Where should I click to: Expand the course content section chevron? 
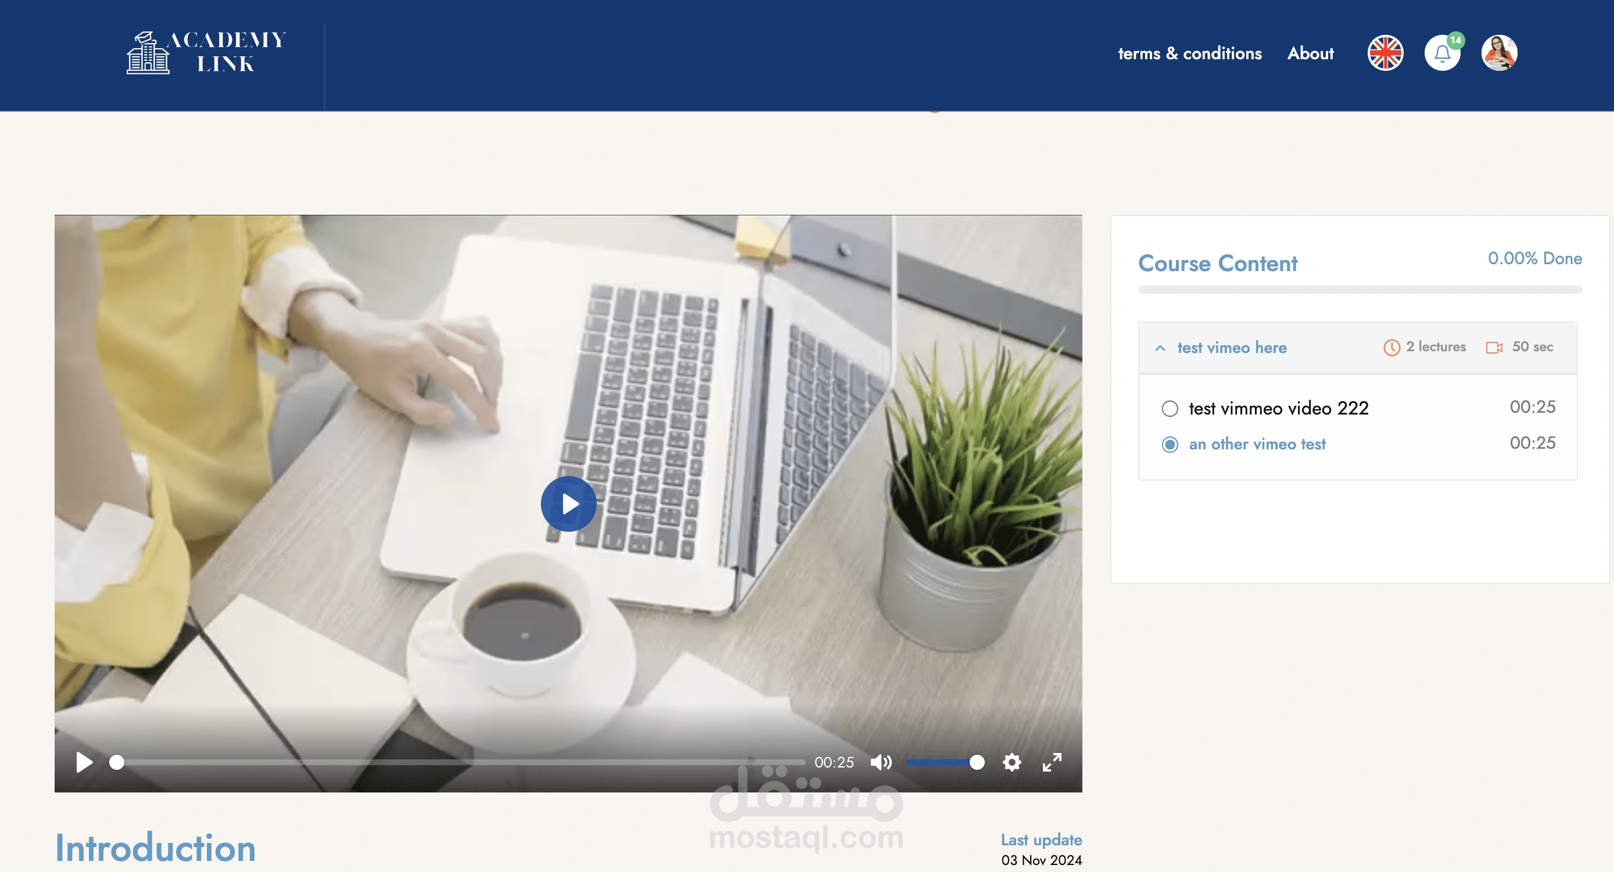(1160, 347)
